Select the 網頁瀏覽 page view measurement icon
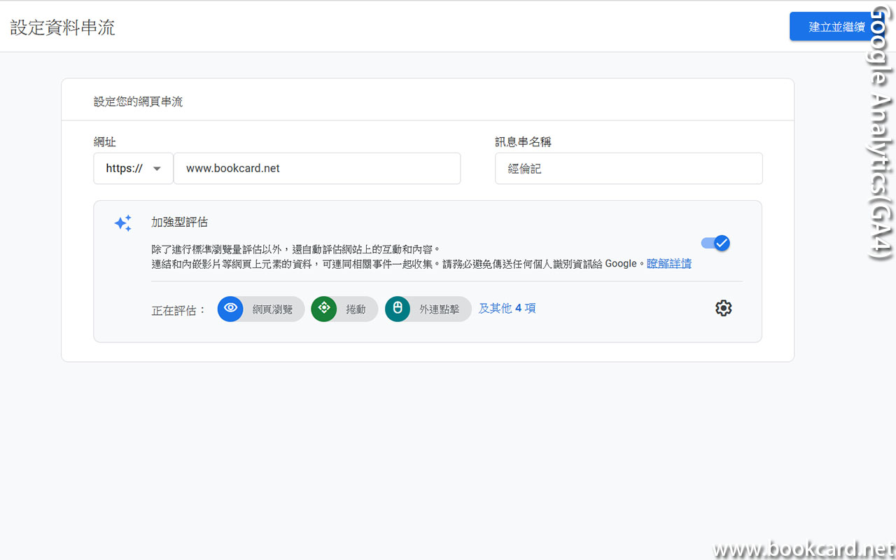 [x=260, y=309]
